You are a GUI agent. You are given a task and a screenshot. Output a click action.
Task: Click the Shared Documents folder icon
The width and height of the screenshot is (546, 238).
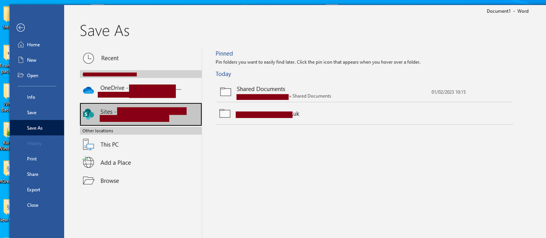225,92
